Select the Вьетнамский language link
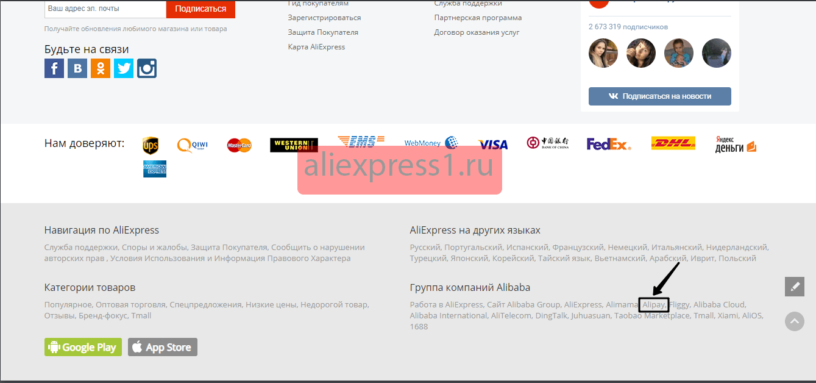 [620, 259]
